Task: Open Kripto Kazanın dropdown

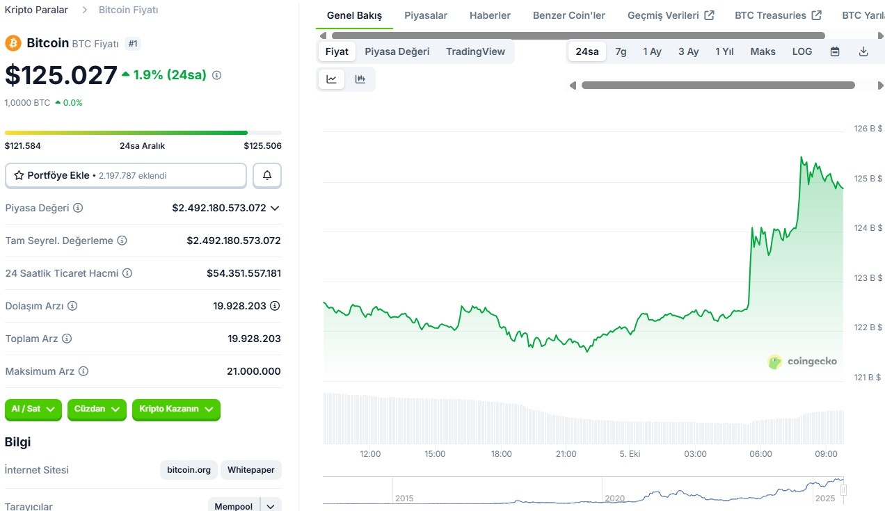Action: [176, 409]
